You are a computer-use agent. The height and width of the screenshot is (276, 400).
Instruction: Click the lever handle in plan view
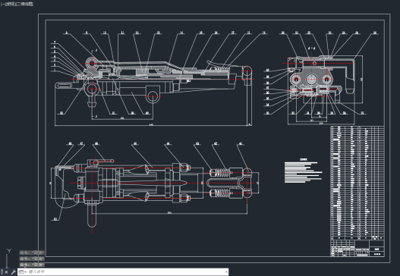point(105,161)
